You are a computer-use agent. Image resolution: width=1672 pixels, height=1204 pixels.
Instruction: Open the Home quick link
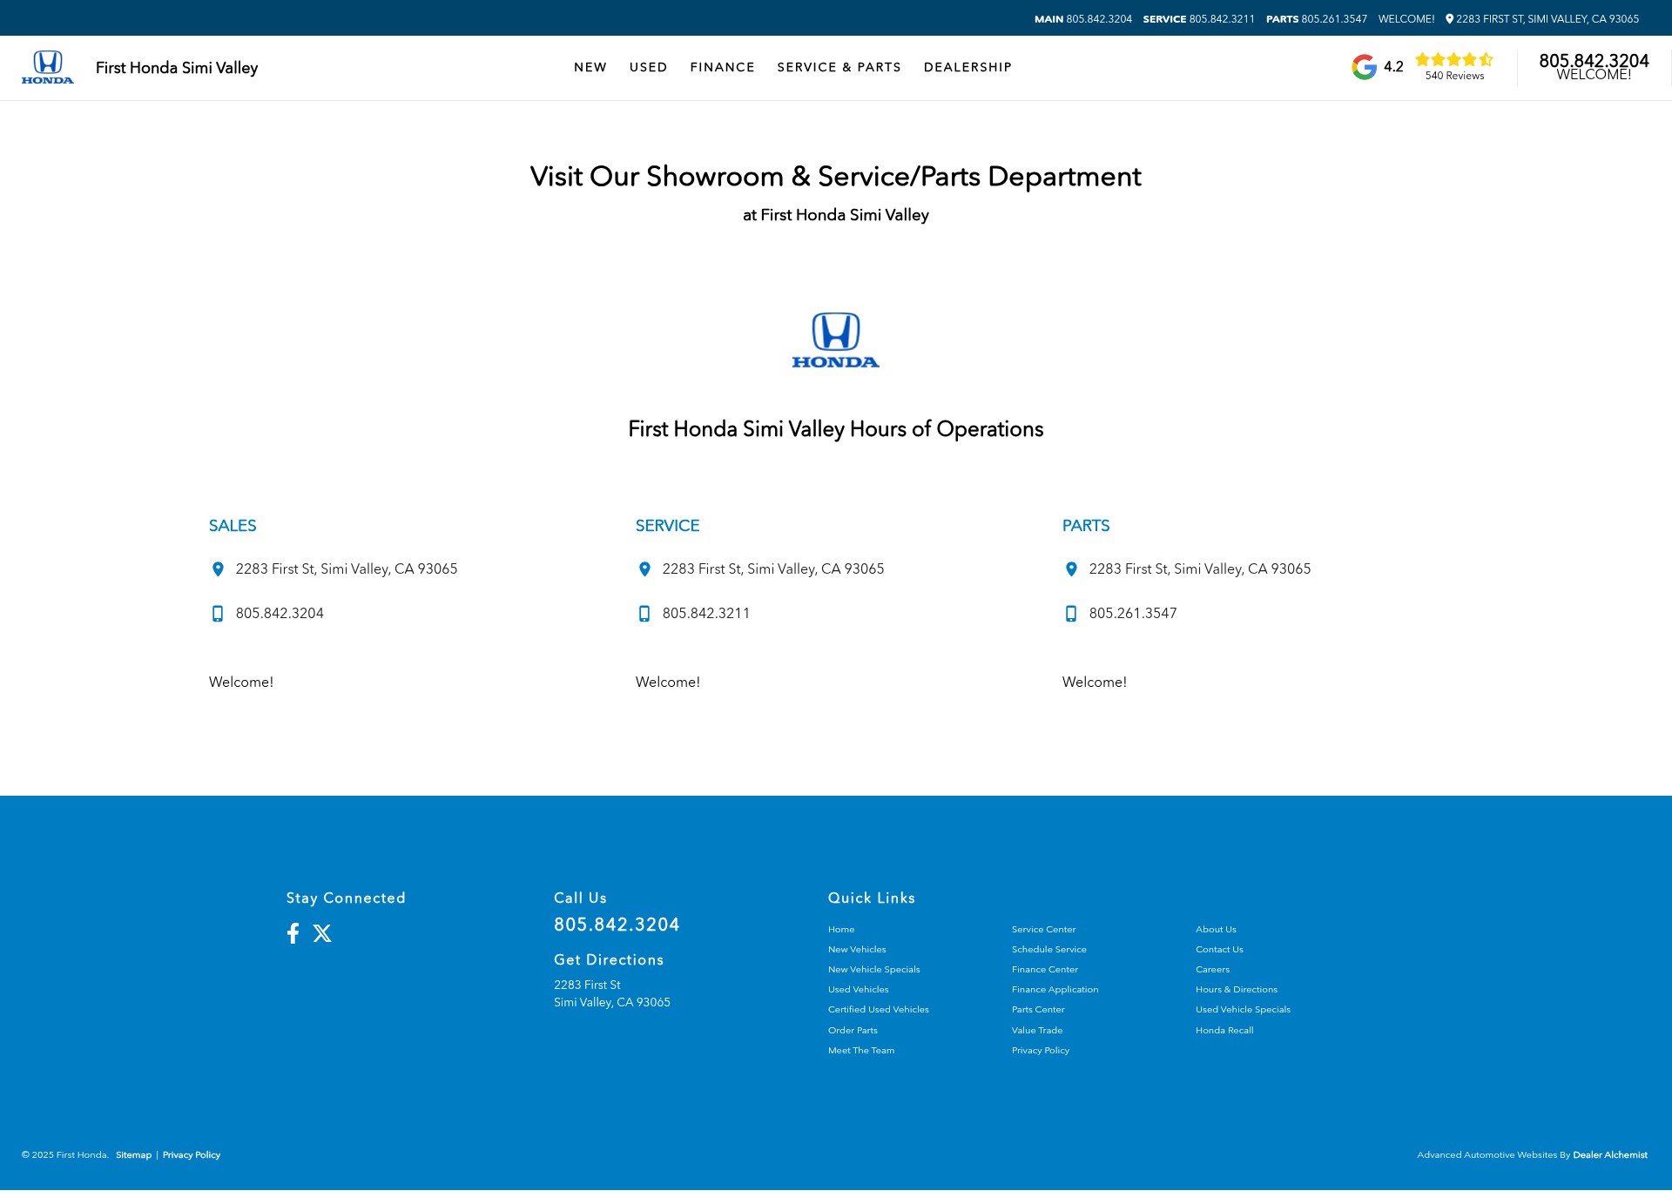coord(841,930)
